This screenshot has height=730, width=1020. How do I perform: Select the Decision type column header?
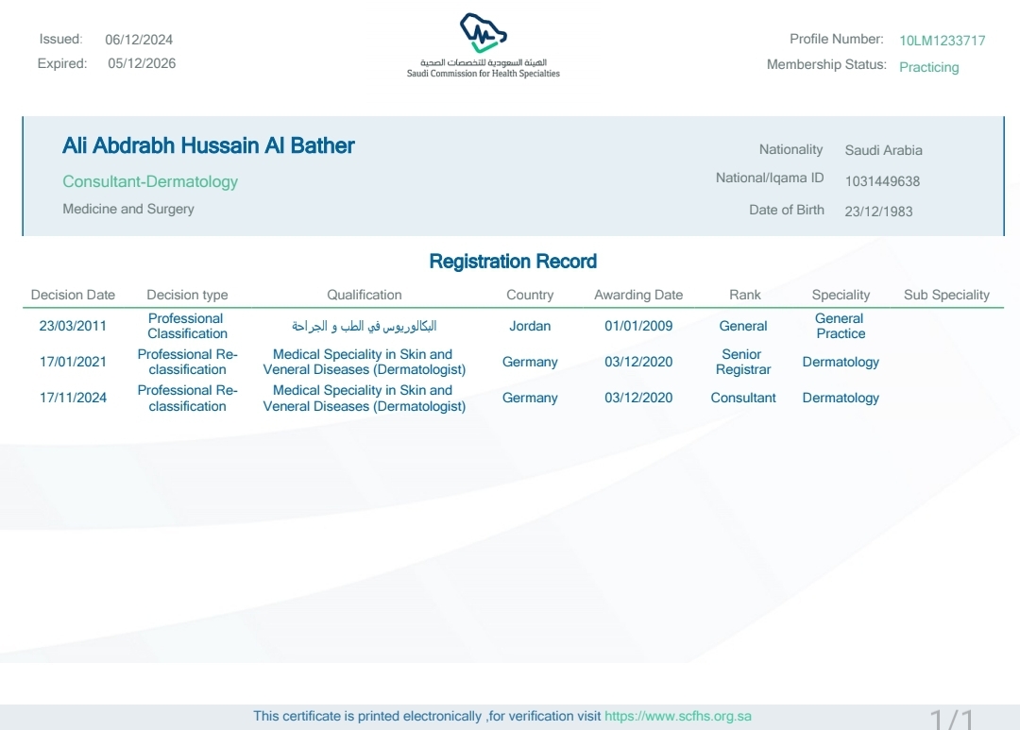point(187,295)
